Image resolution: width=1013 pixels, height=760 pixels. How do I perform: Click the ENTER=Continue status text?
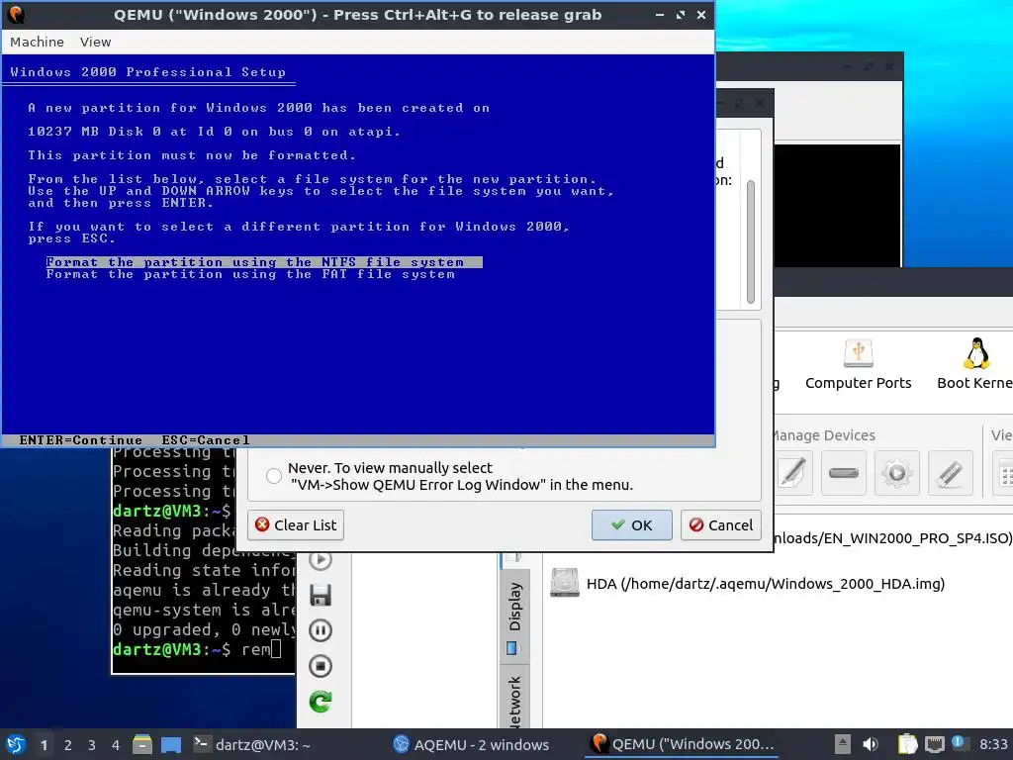pos(81,440)
